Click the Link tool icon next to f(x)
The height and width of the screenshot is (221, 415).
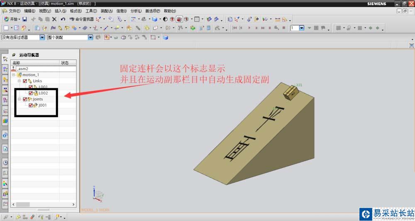[x=60, y=28]
